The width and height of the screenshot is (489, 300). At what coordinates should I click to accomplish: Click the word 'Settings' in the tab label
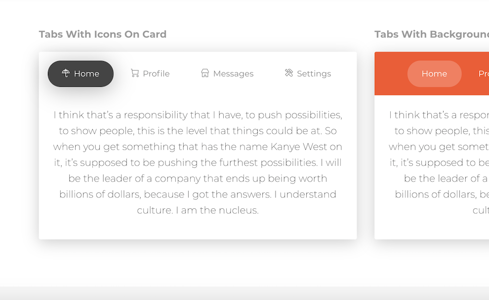(314, 73)
